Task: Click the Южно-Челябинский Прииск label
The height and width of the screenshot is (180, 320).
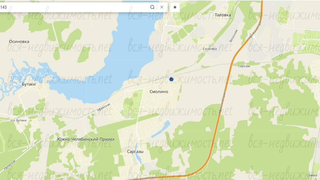Action: pyautogui.click(x=86, y=139)
